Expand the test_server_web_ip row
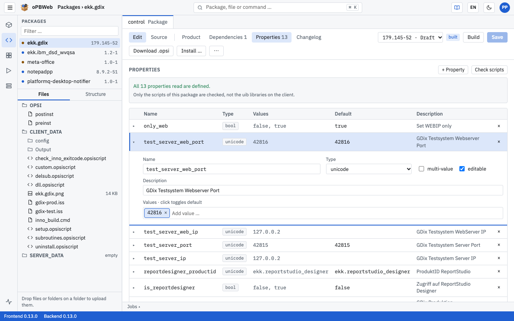 [x=134, y=232]
